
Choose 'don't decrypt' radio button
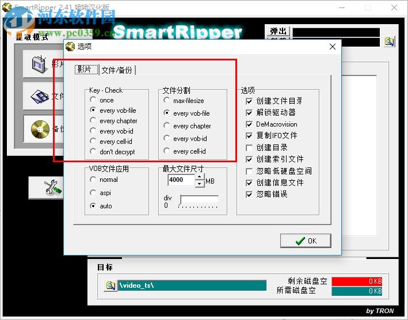pos(93,151)
